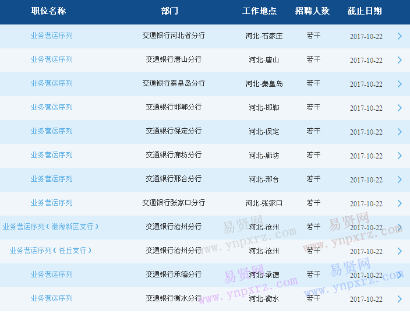Open the 业务营运序列(渤海新区支行) job link

[51, 227]
